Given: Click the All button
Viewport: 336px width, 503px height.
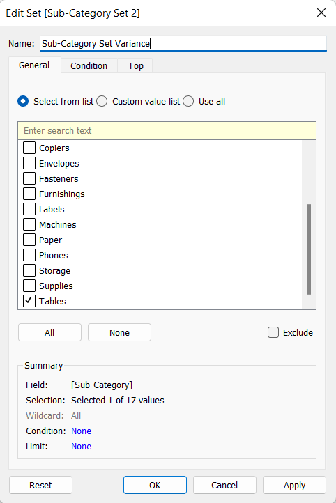Looking at the screenshot, I should click(49, 332).
